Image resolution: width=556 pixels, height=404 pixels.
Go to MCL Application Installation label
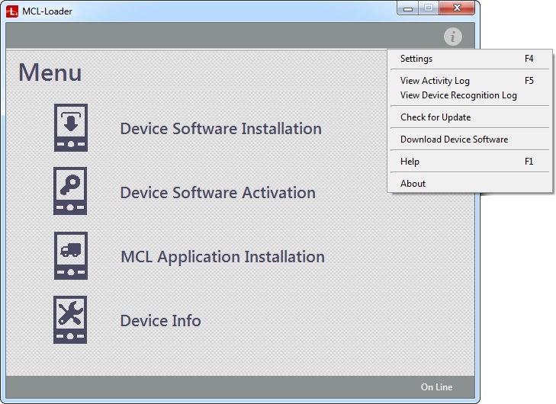(x=222, y=257)
